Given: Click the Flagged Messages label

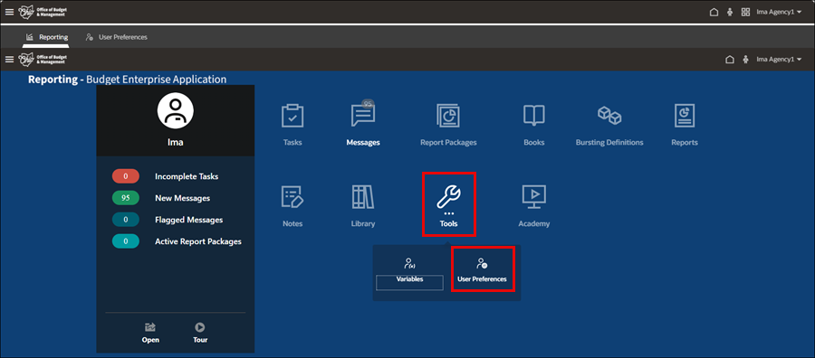Looking at the screenshot, I should [188, 220].
